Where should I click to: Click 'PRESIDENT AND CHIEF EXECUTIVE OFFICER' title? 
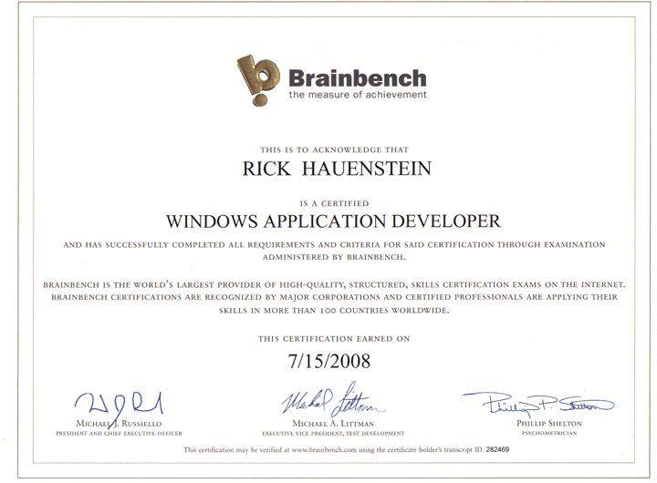click(119, 434)
